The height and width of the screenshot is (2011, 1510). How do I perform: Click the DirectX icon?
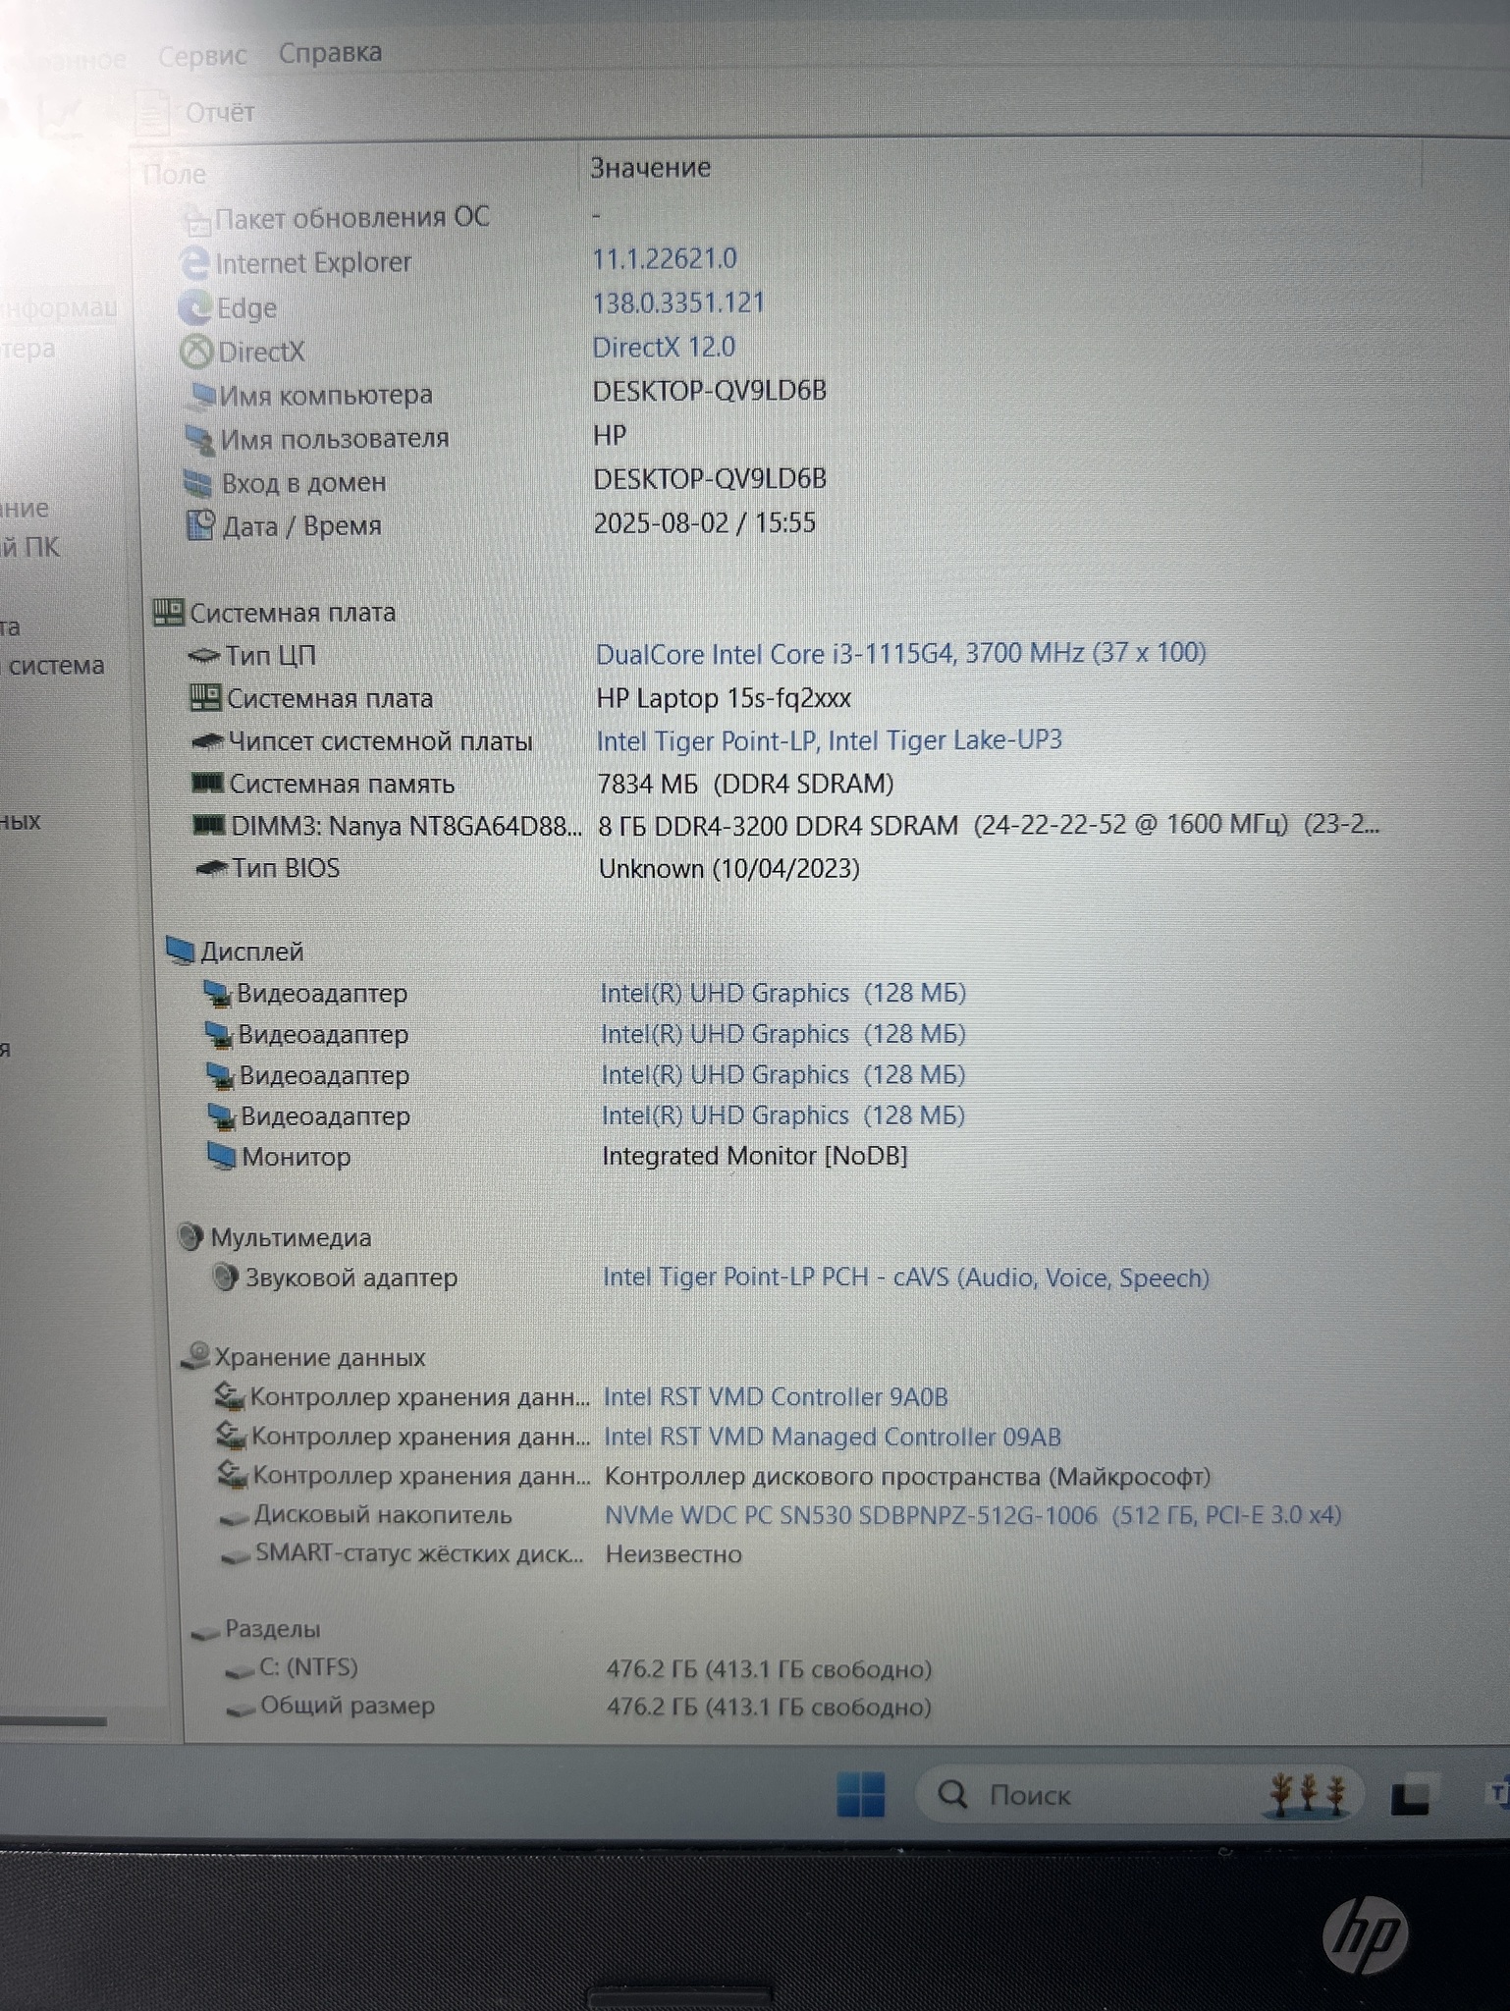pyautogui.click(x=197, y=352)
